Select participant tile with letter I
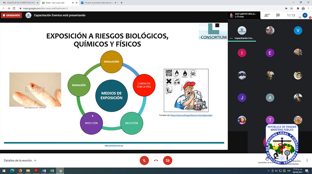312x174 pixels. [x=242, y=53]
